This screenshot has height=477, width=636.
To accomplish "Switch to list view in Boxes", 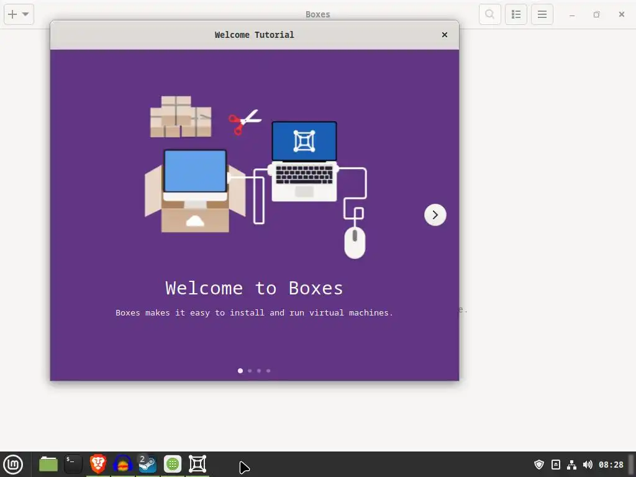I will 516,14.
